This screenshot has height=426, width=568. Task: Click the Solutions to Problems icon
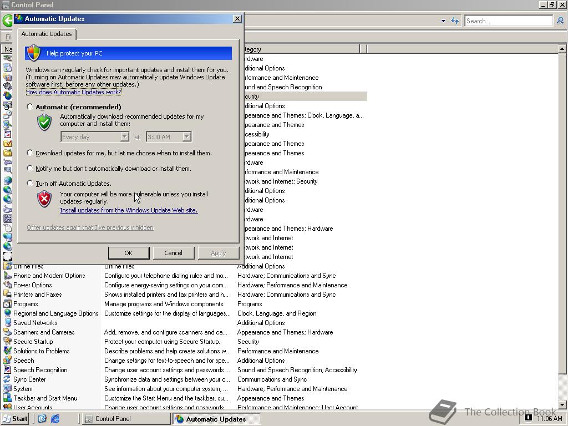pos(8,351)
